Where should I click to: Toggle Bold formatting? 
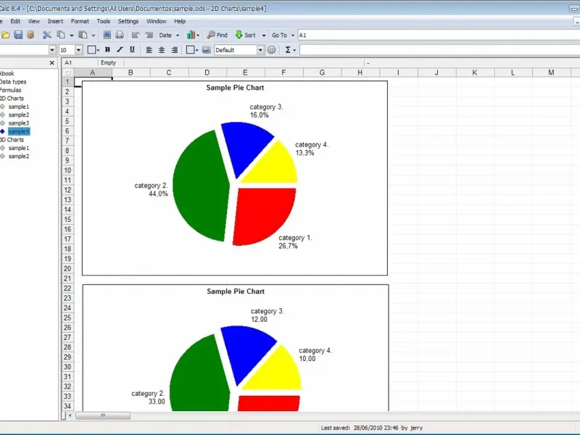[107, 50]
